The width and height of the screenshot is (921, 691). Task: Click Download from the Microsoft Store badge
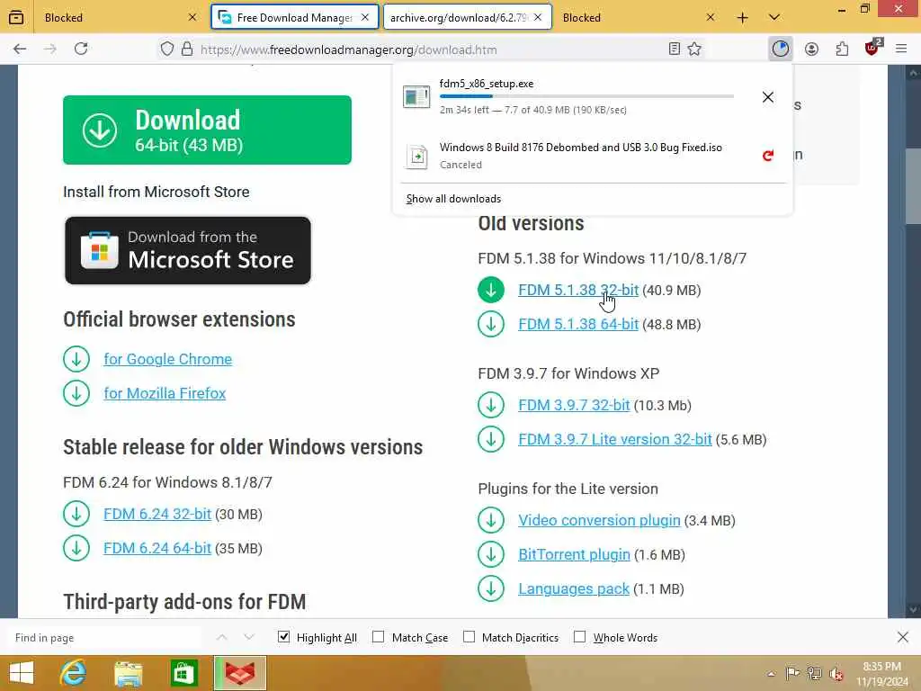(188, 251)
